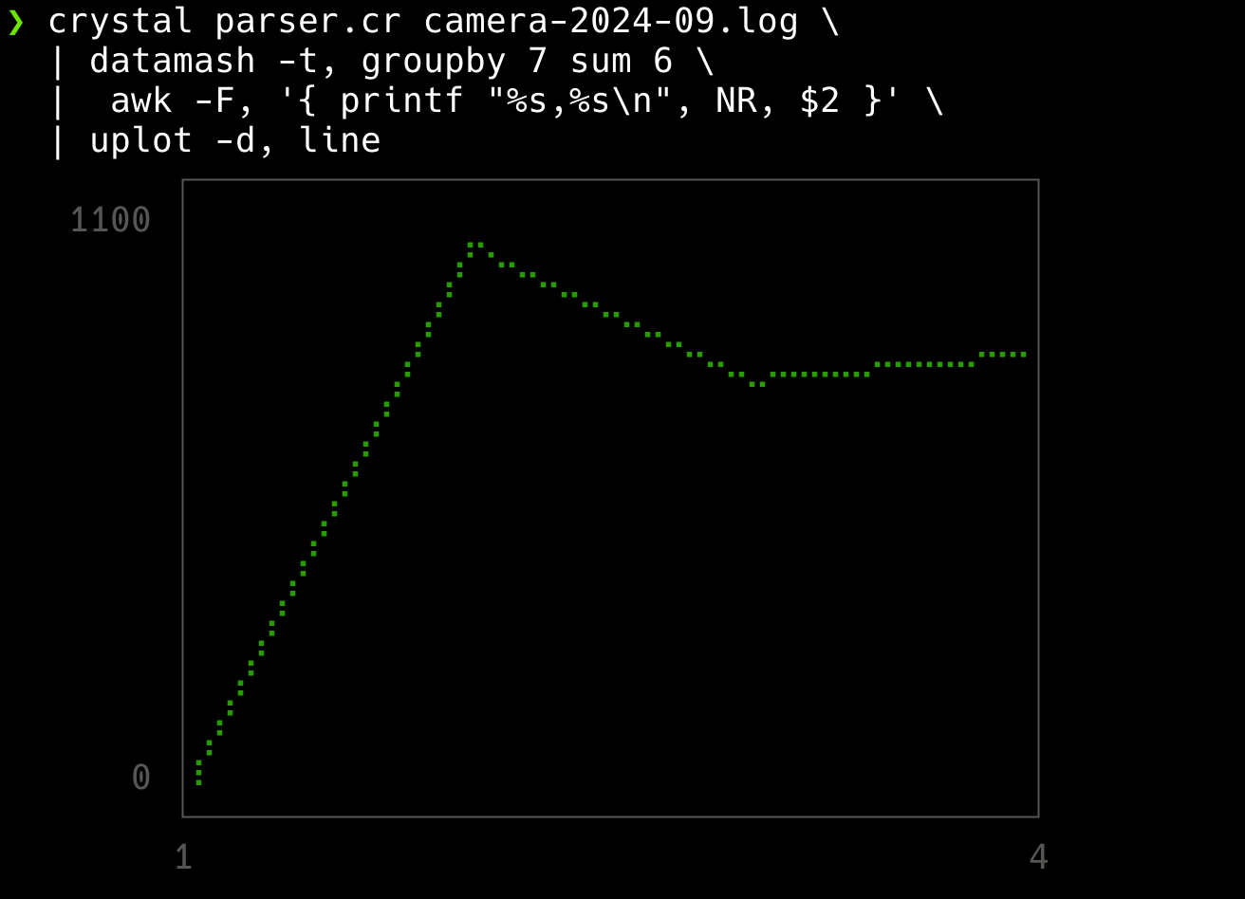Click the 0 y-axis label
The width and height of the screenshot is (1245, 899).
tap(140, 778)
